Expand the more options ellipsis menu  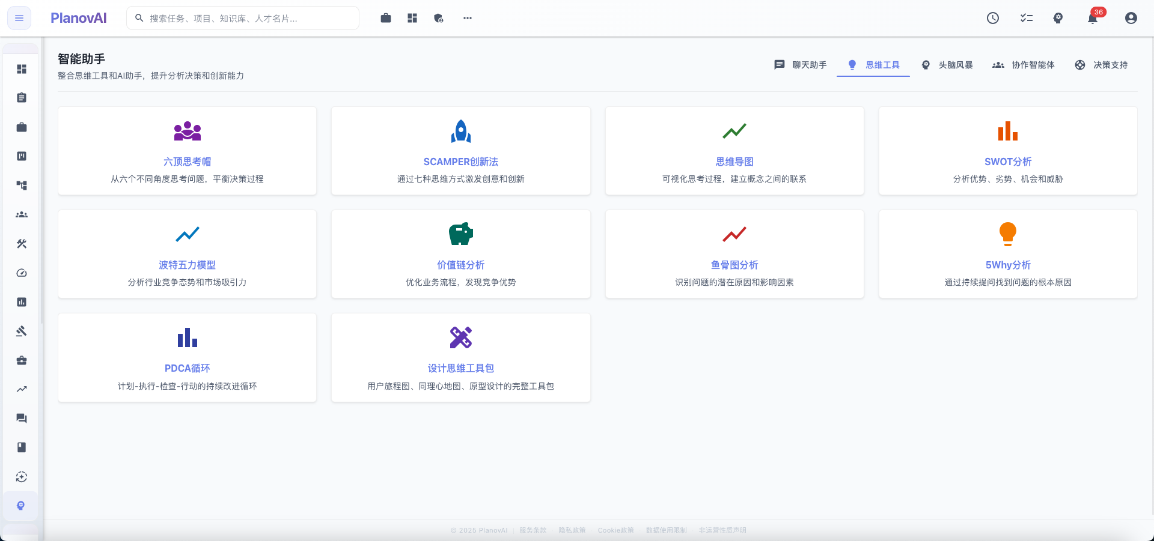click(x=468, y=18)
